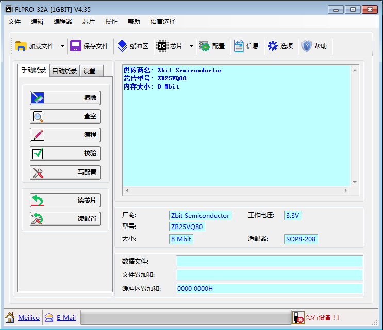Click the 芯片 IC chip toolbar icon
The height and width of the screenshot is (330, 383).
tap(162, 46)
